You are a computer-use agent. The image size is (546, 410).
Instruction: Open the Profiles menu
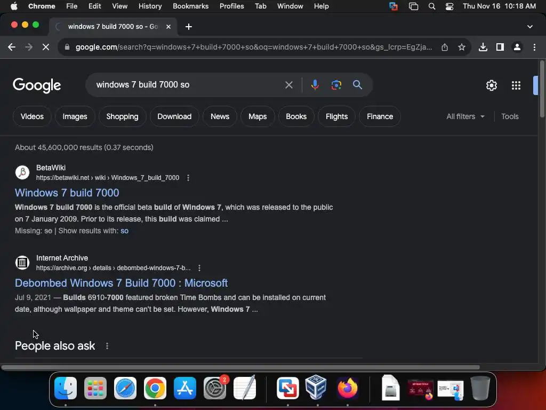tap(232, 6)
